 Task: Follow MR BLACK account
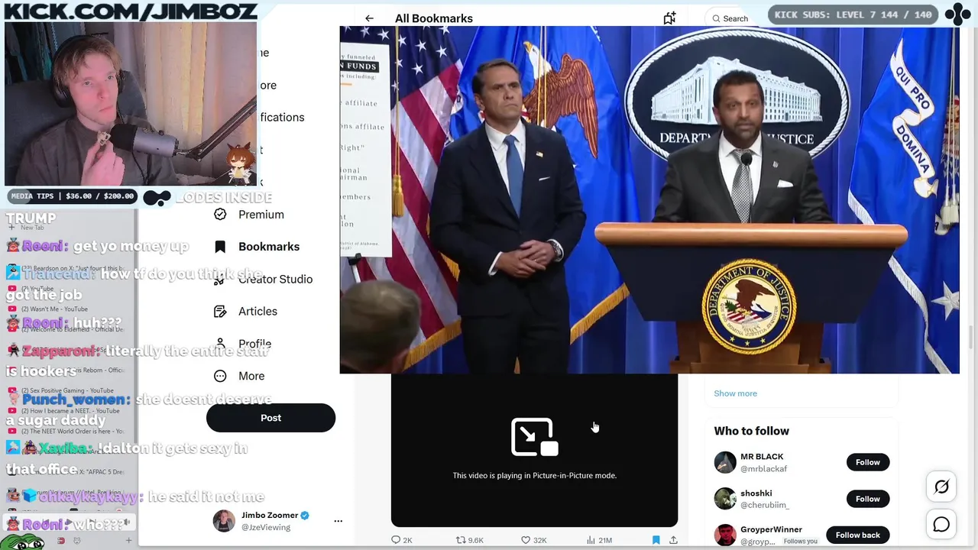point(867,462)
